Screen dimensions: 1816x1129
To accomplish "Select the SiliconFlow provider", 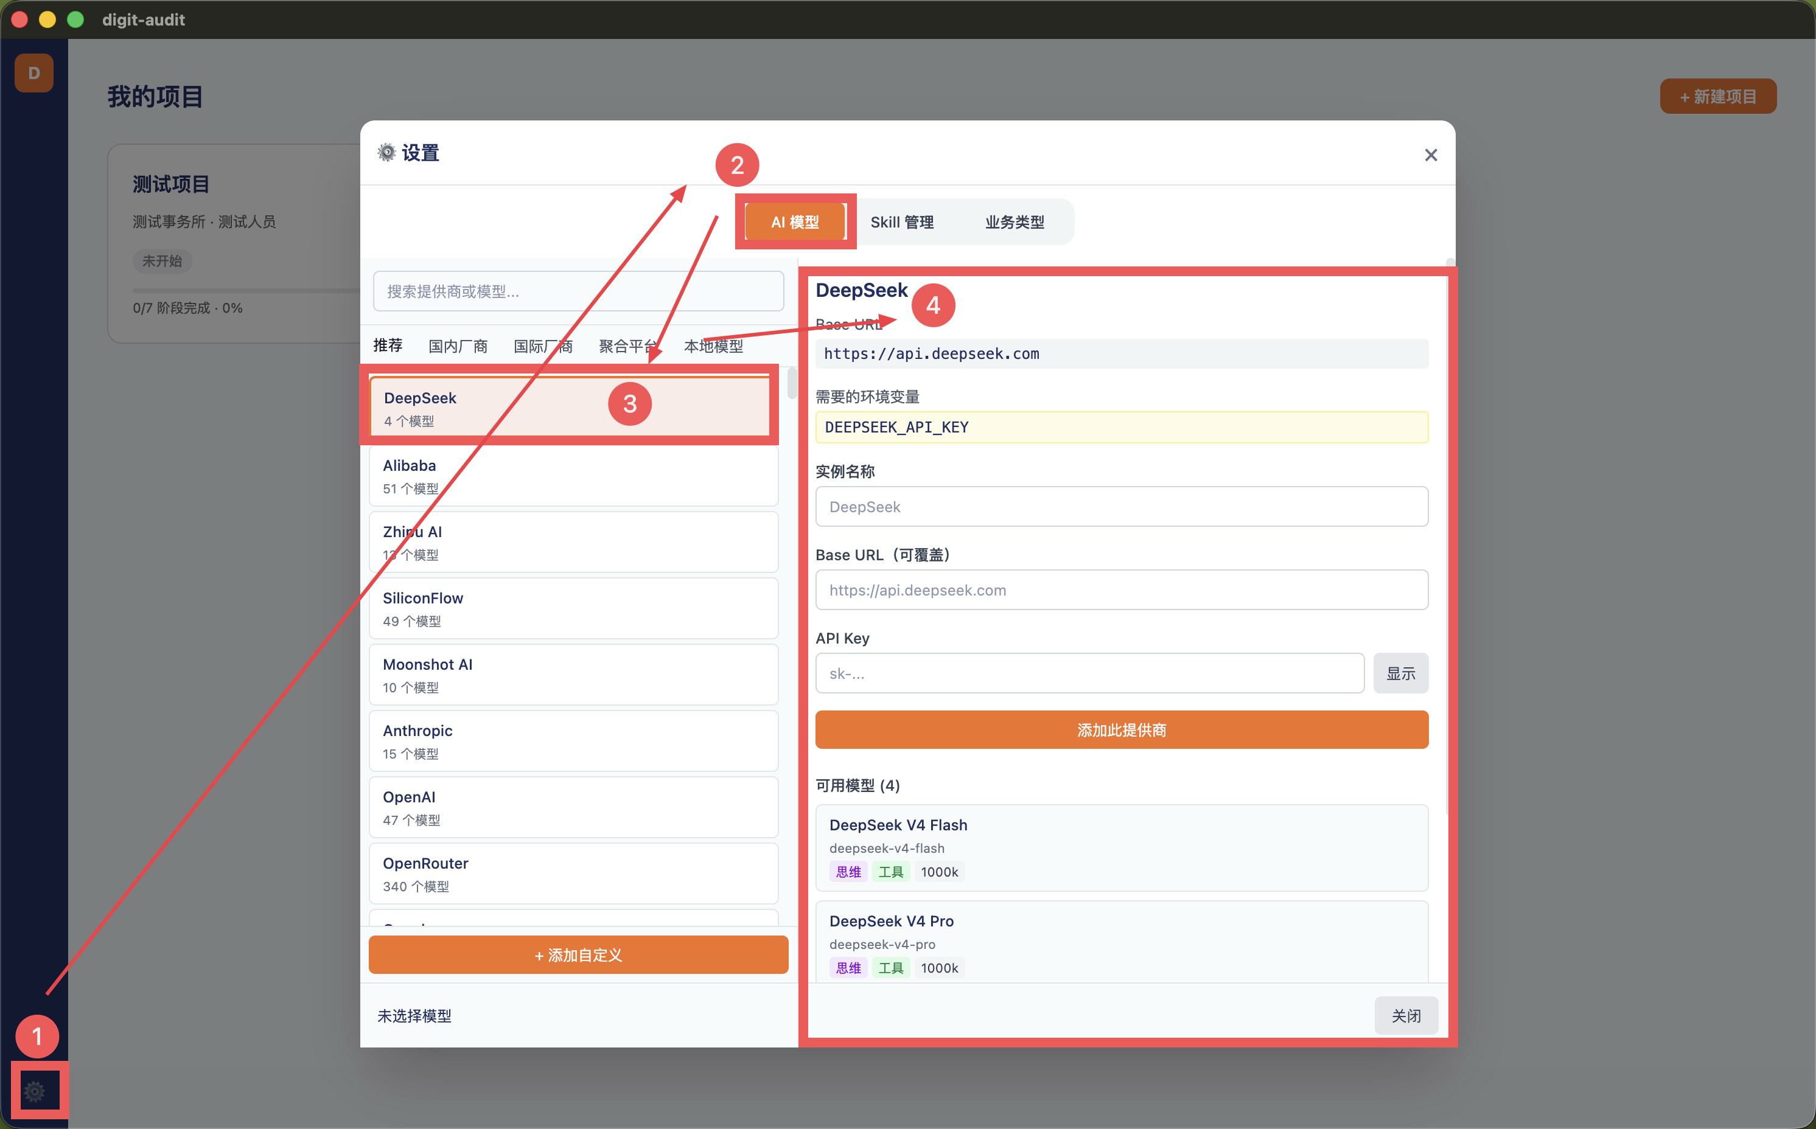I will pos(573,608).
